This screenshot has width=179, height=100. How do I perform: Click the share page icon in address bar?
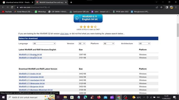click(157, 7)
